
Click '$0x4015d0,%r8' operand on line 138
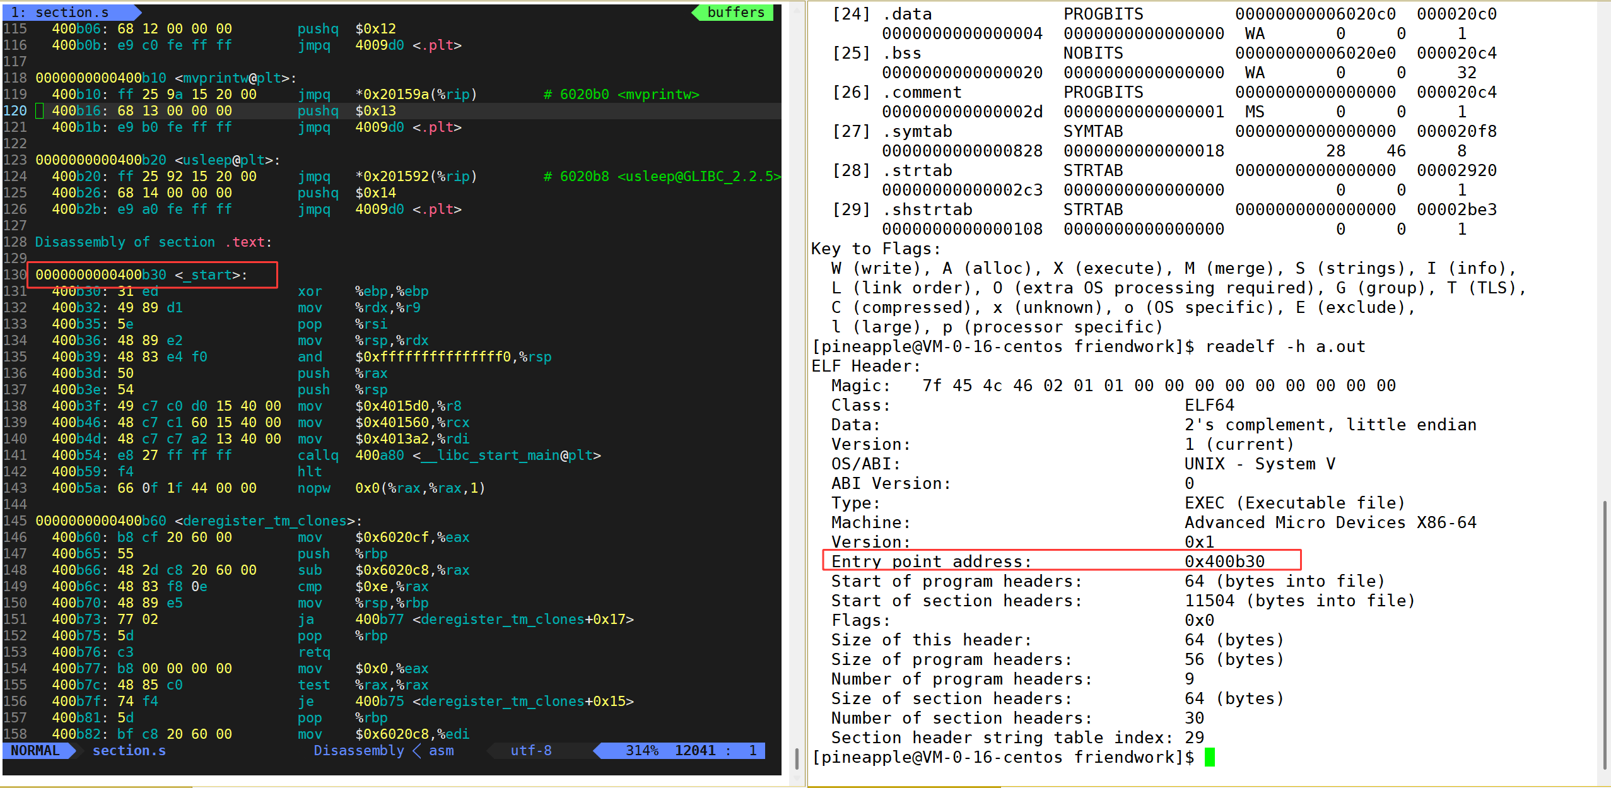408,406
